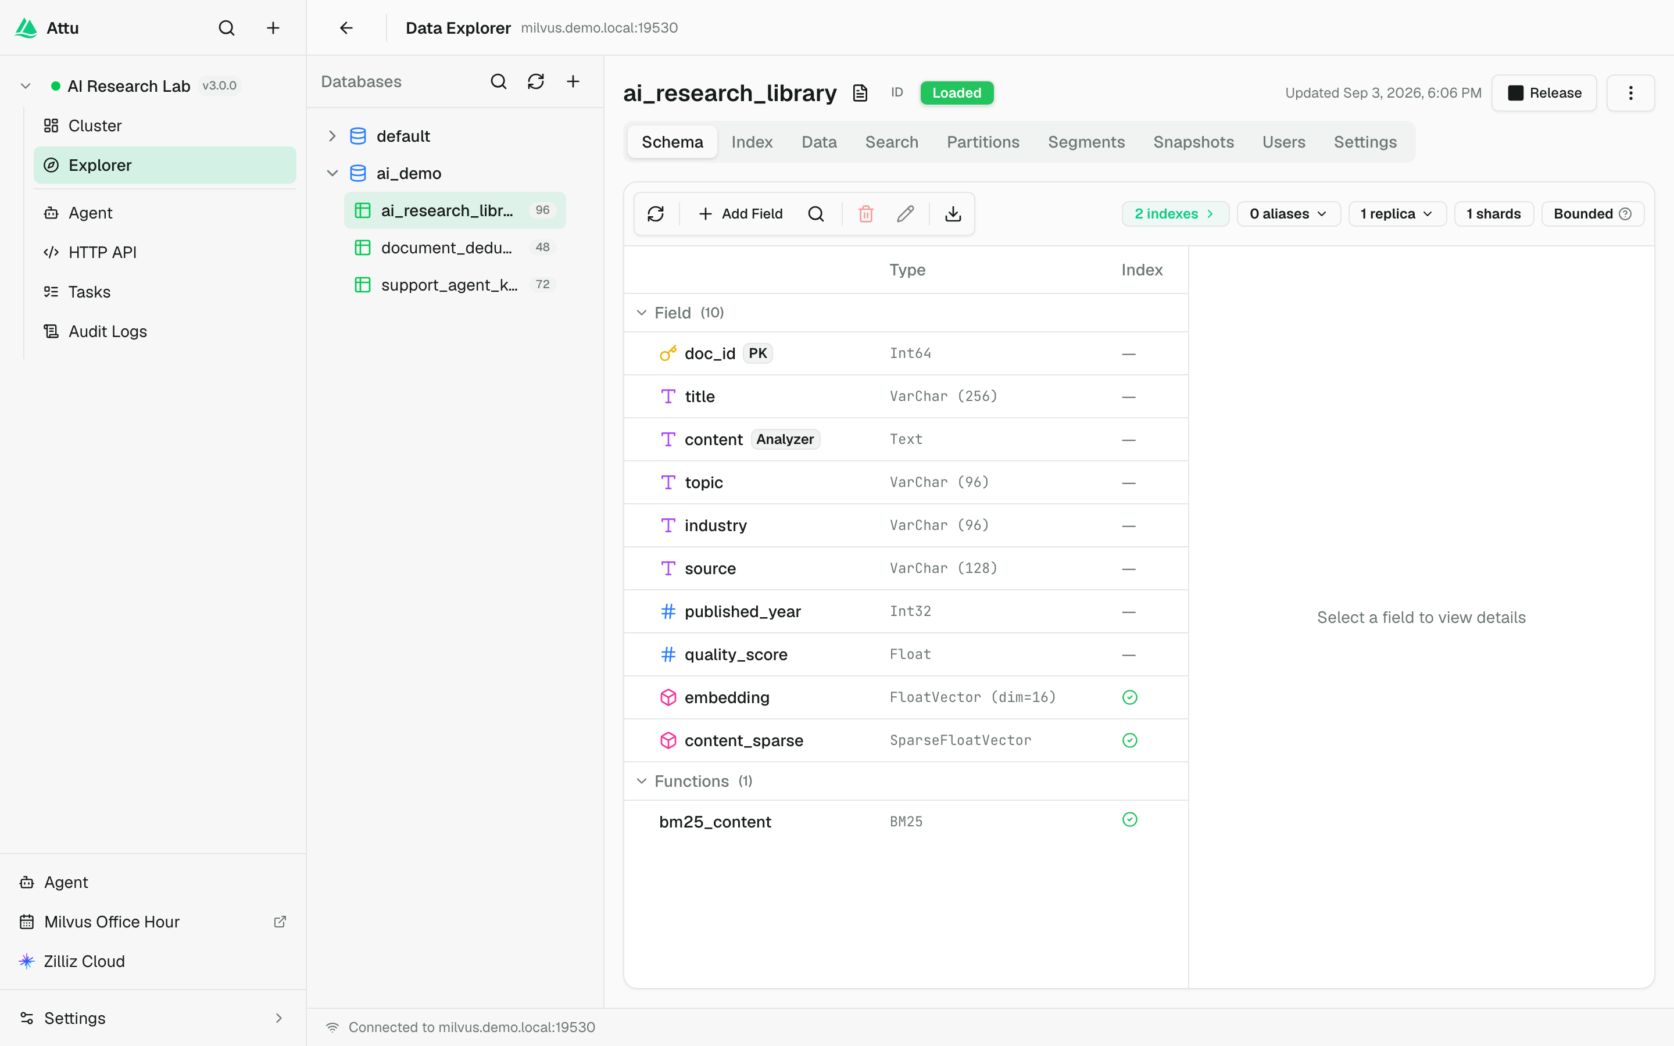Click the Bounded consistency chip
This screenshot has height=1046, width=1674.
[1593, 214]
